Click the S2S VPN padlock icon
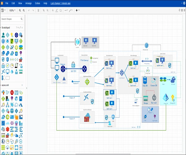 [73, 65]
